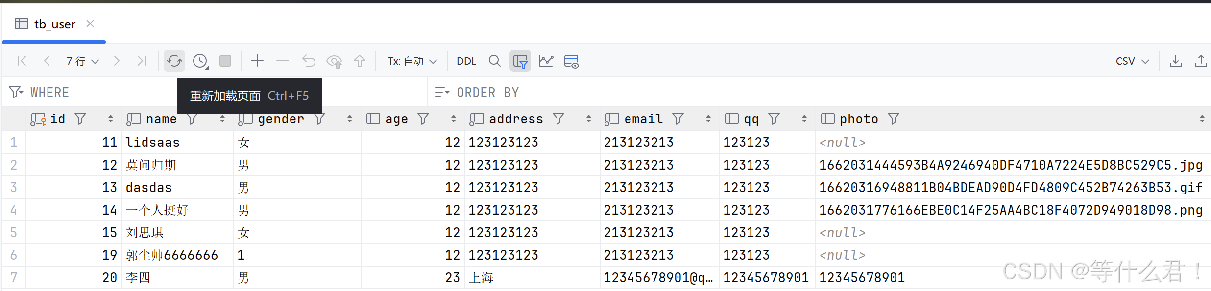
Task: Go to last page of rows
Action: tap(142, 61)
